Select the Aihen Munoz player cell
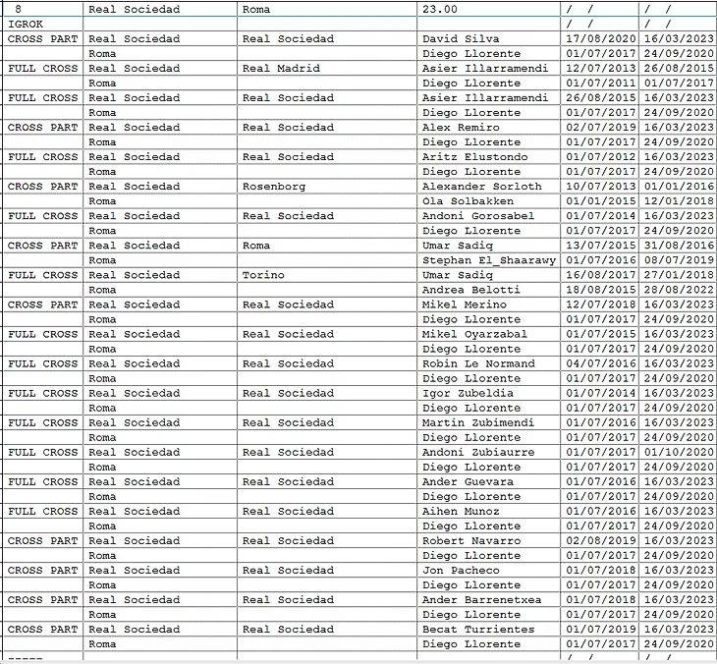The width and height of the screenshot is (717, 664). point(488,512)
